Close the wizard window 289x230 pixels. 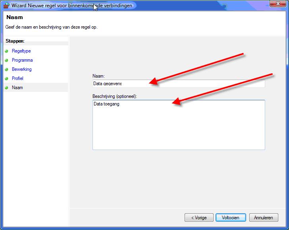pos(278,4)
